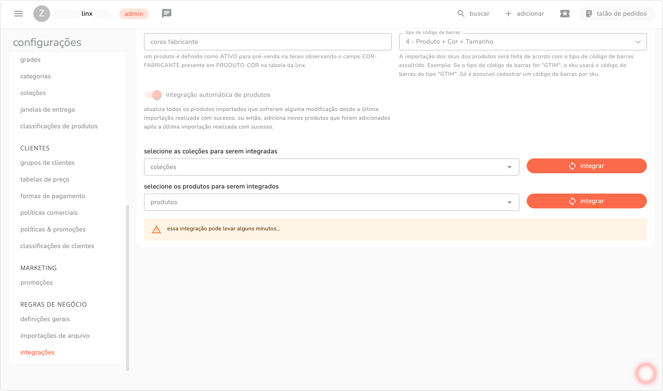Go to tabelas de preço settings
The image size is (663, 391).
point(45,179)
